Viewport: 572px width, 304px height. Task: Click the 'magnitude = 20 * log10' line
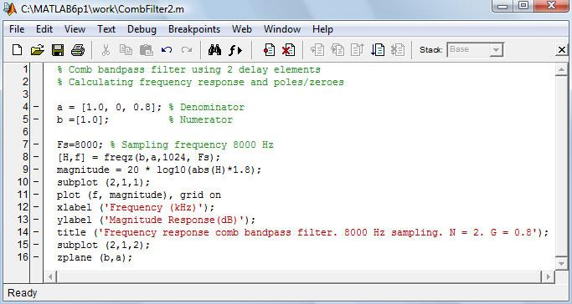point(159,170)
